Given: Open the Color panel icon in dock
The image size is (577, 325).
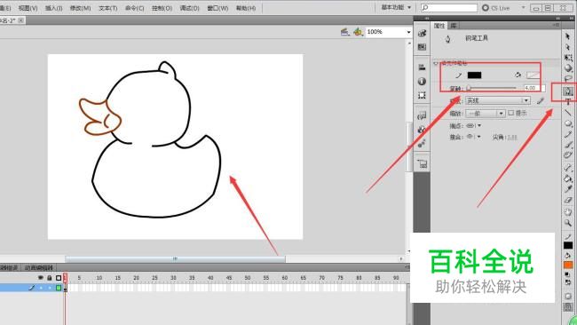Looking at the screenshot, I should point(422,33).
